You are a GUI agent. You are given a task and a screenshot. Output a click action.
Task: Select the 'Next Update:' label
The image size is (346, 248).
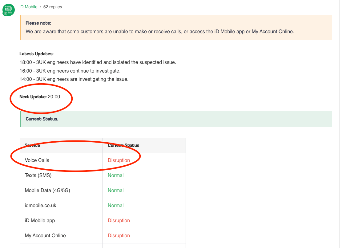(33, 97)
